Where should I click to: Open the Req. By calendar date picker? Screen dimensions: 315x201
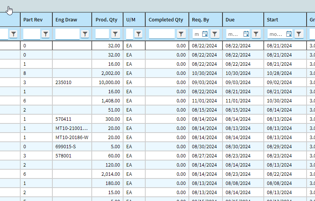pos(205,34)
